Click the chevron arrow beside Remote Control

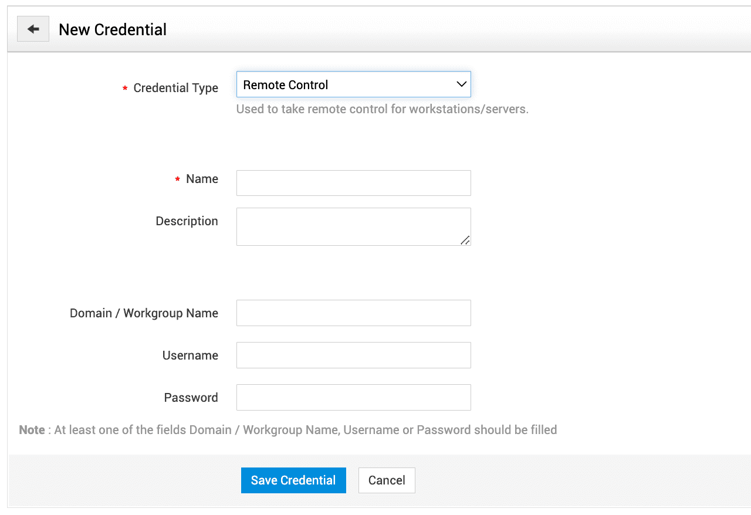coord(461,84)
